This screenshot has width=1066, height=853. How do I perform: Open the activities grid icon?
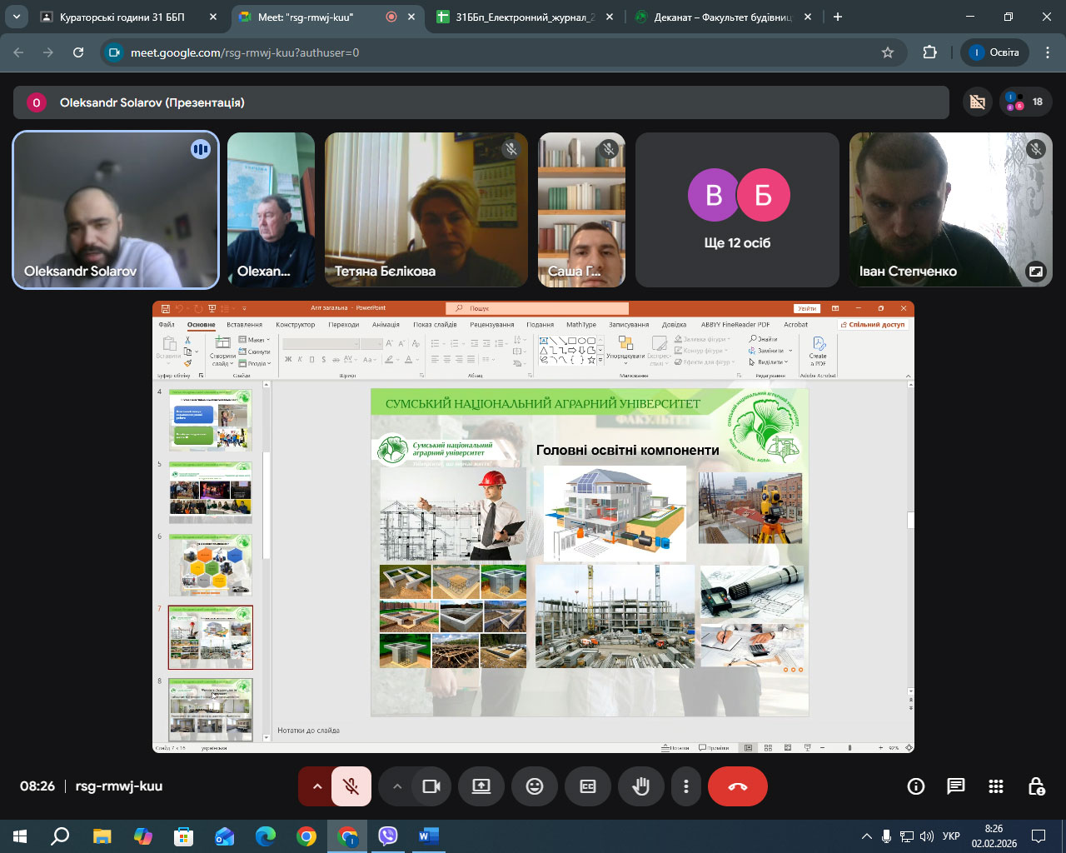click(x=996, y=786)
